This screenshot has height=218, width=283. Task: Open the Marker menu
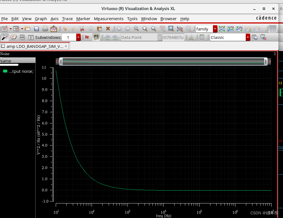(x=83, y=19)
